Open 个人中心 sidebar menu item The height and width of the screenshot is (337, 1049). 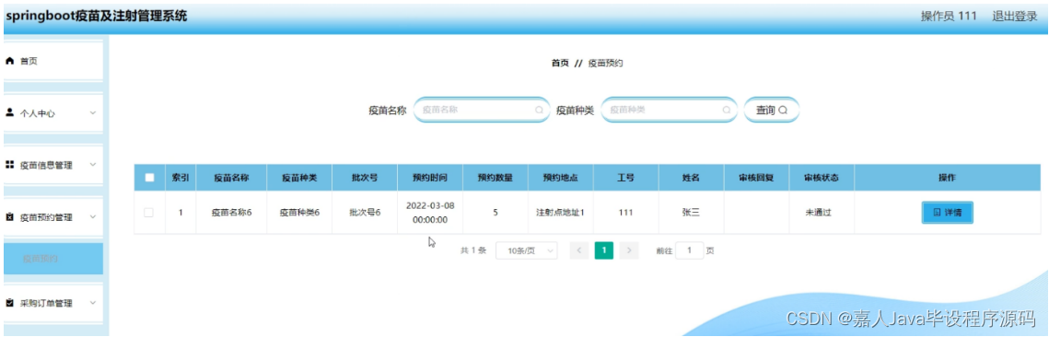pyautogui.click(x=53, y=113)
